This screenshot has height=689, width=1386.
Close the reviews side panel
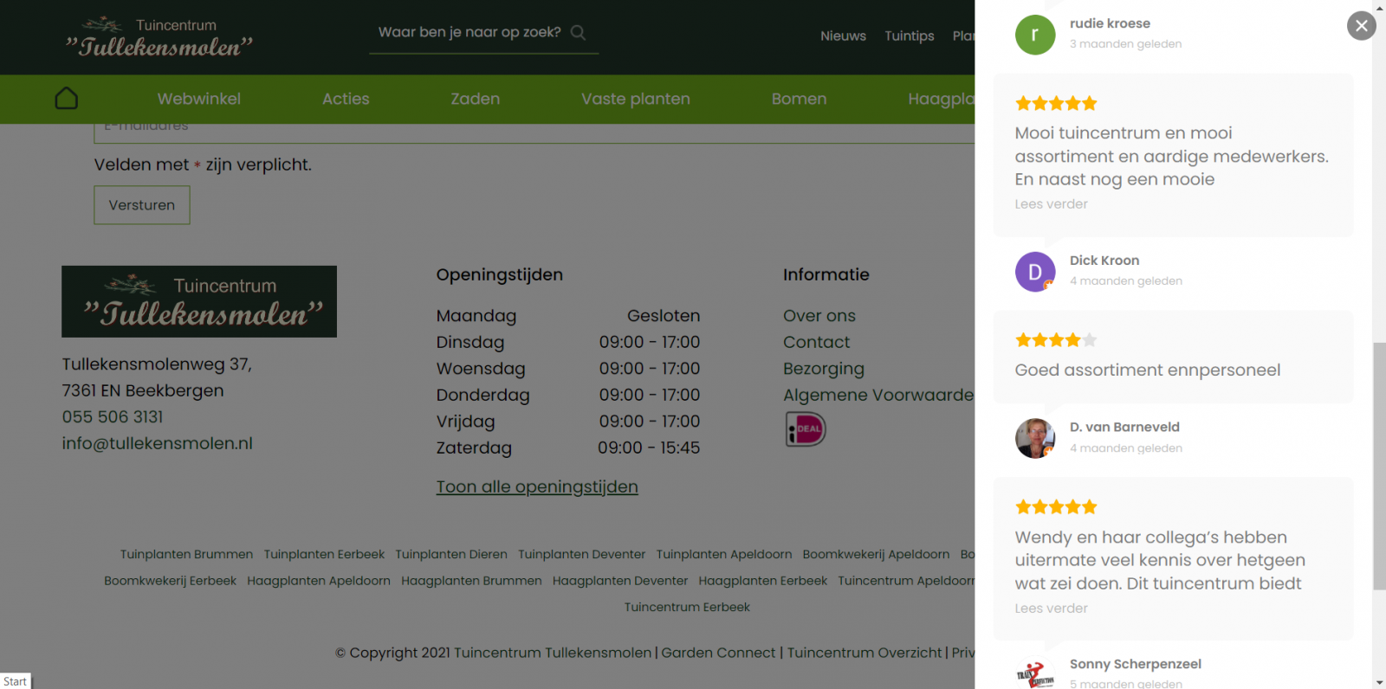pos(1361,26)
